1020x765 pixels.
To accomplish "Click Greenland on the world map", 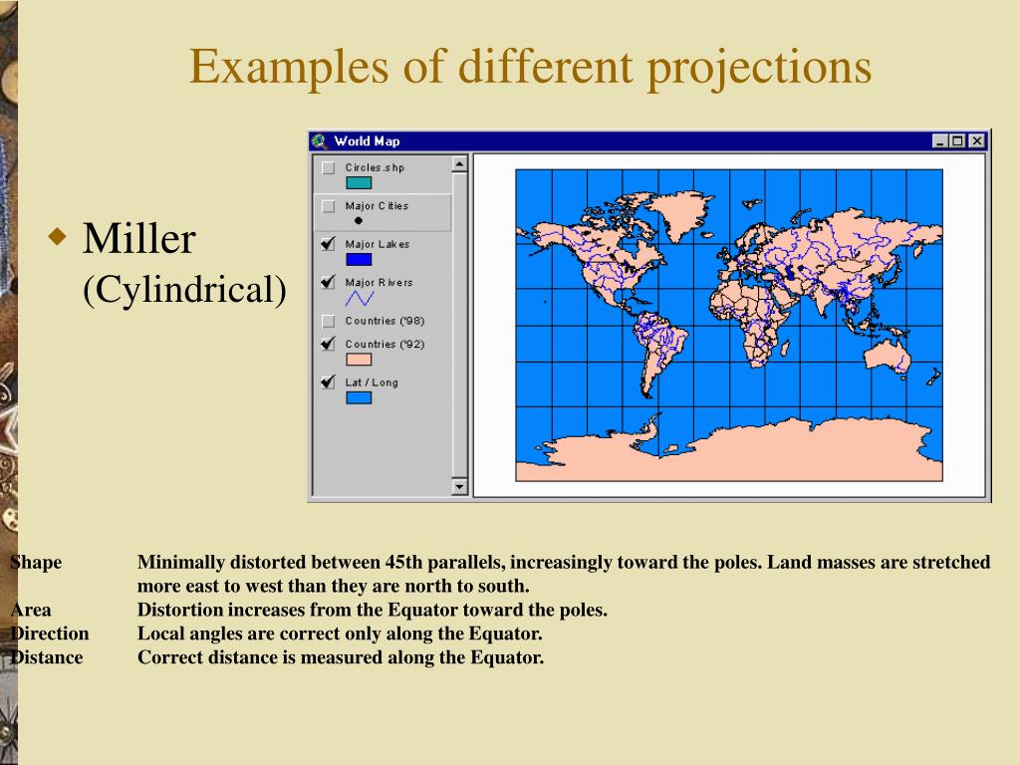I will (x=679, y=215).
